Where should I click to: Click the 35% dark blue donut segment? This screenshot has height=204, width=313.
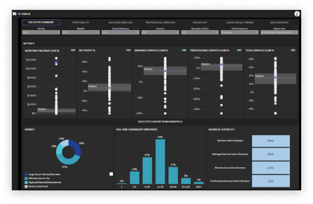pyautogui.click(x=76, y=147)
